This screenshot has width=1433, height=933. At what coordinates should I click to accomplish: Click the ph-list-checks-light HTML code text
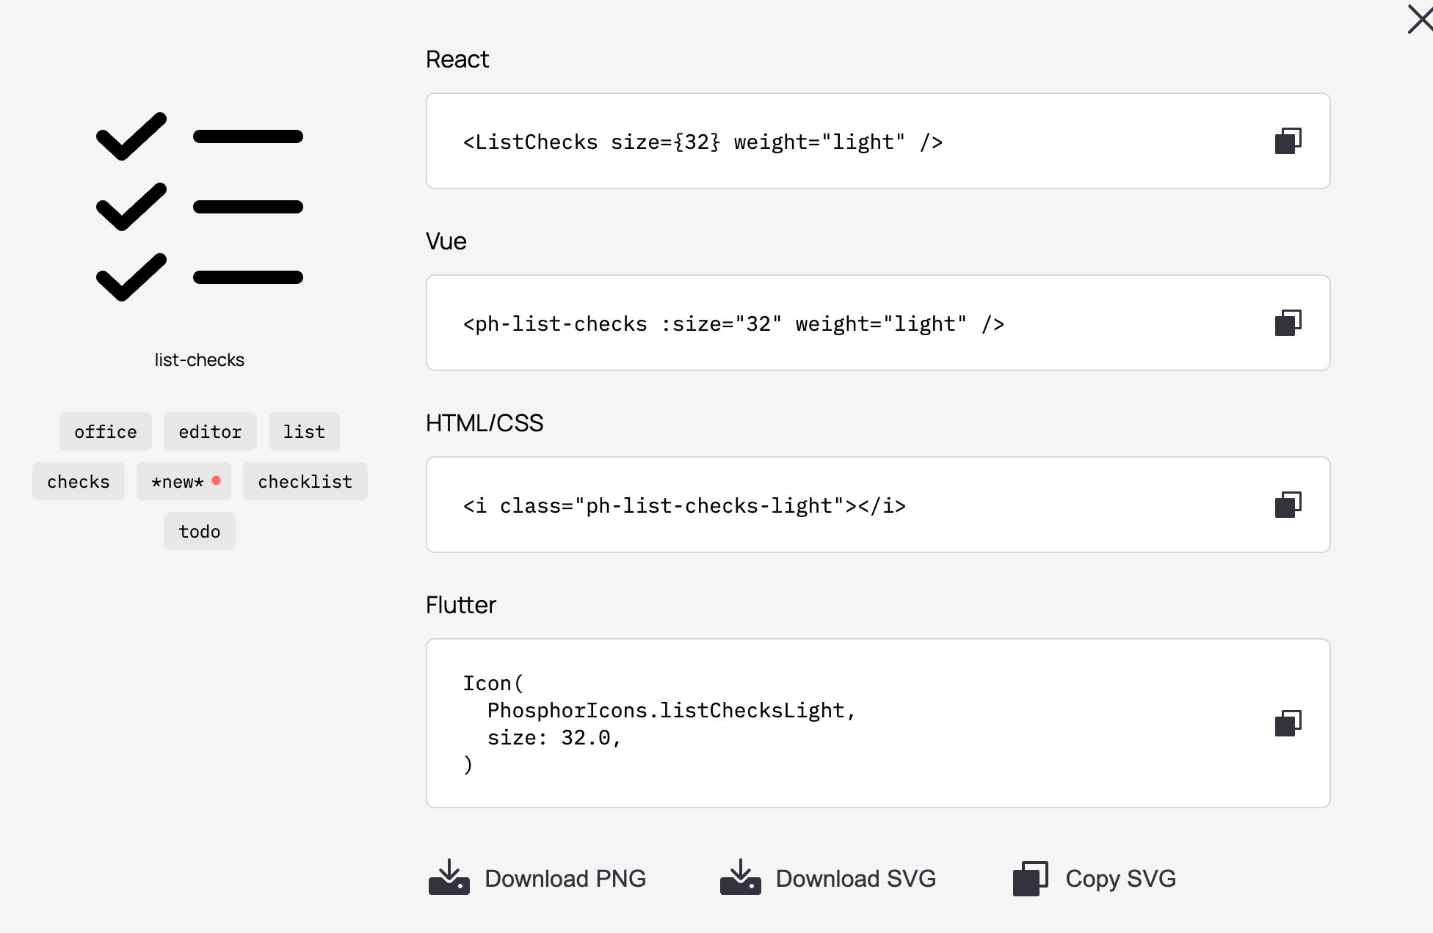pyautogui.click(x=685, y=505)
